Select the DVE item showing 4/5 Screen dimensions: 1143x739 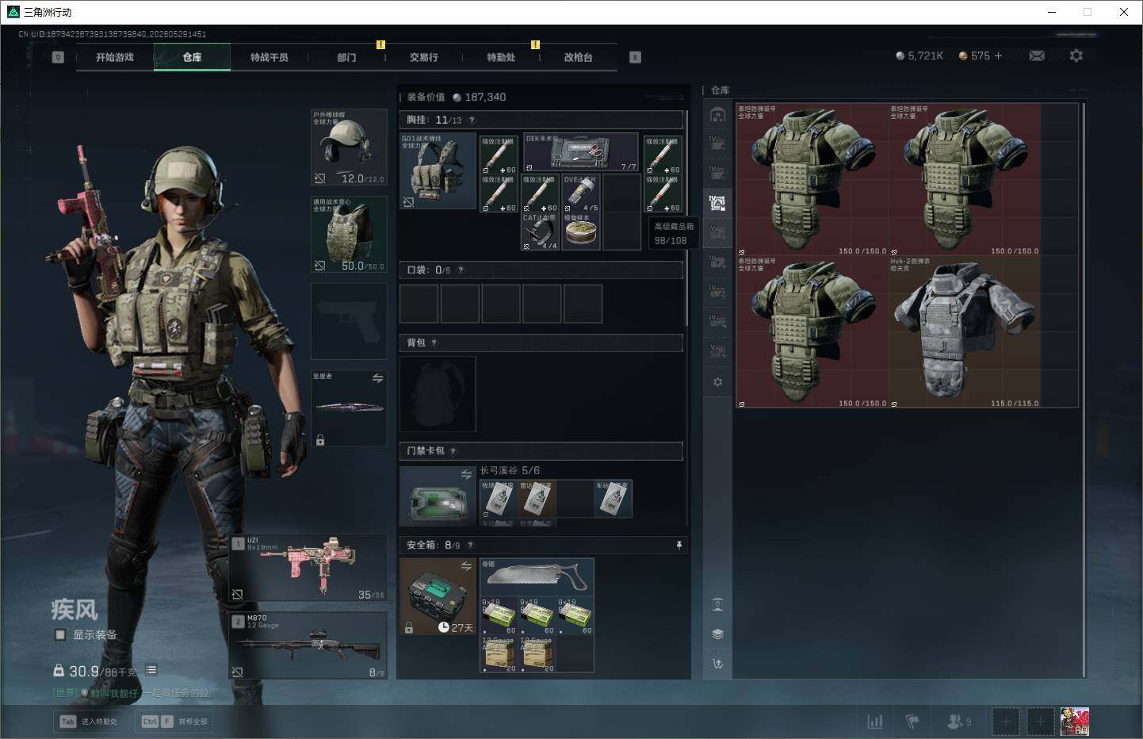pyautogui.click(x=581, y=193)
